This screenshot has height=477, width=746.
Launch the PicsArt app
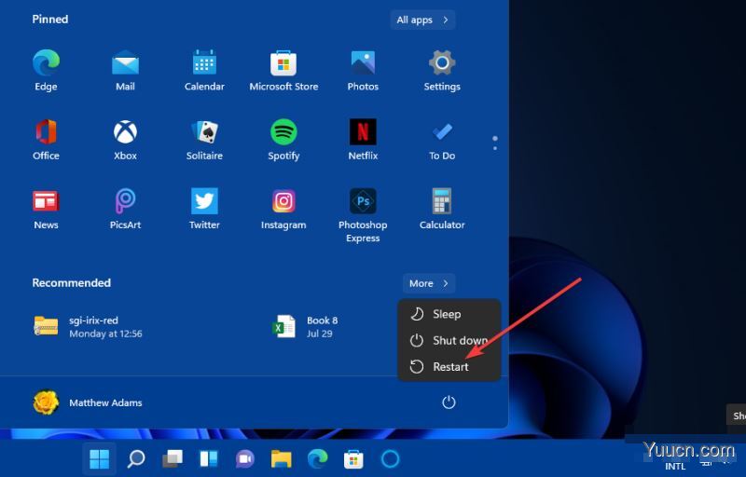point(125,209)
